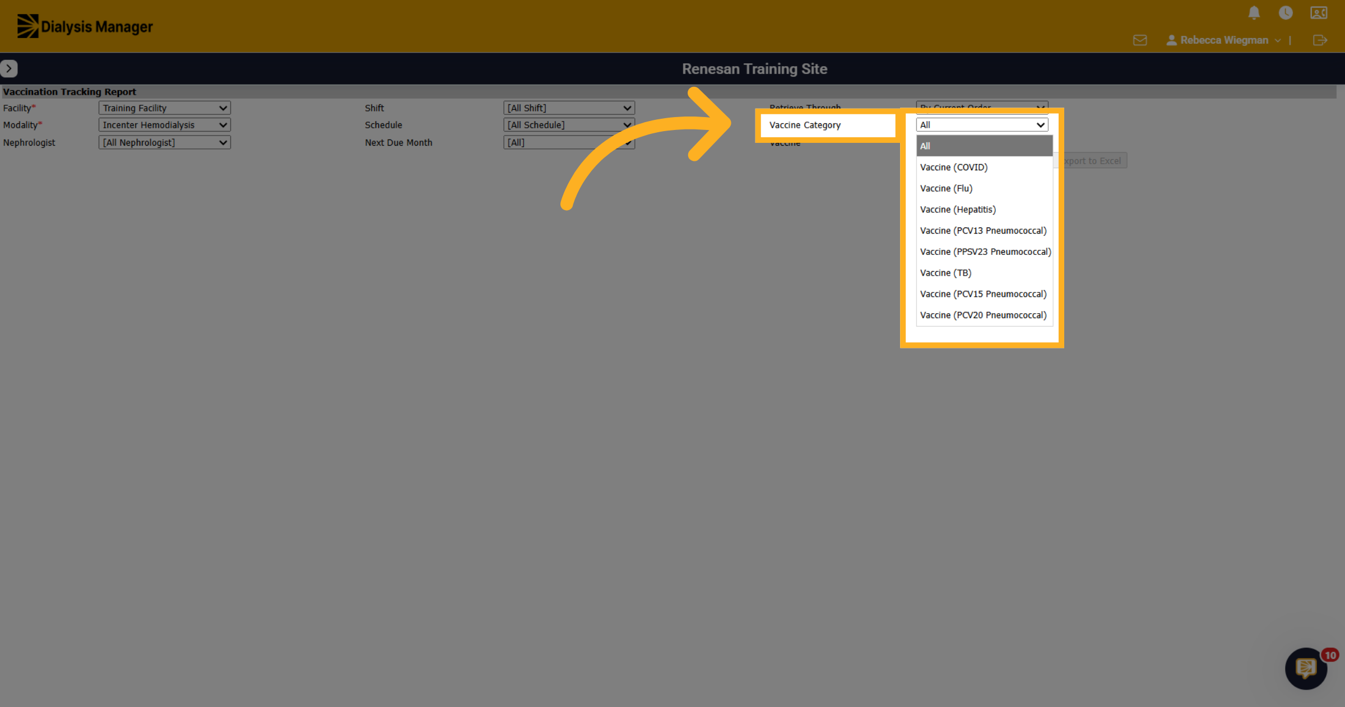The image size is (1345, 707).
Task: Click the Dialysis Manager logo
Action: pos(85,26)
